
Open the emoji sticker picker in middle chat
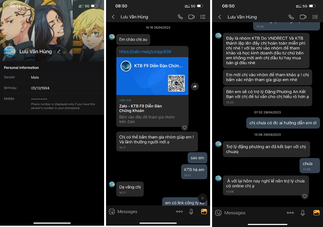[112, 212]
